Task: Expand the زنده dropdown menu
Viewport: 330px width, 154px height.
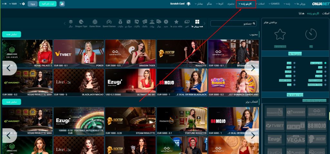Action: click(x=287, y=4)
